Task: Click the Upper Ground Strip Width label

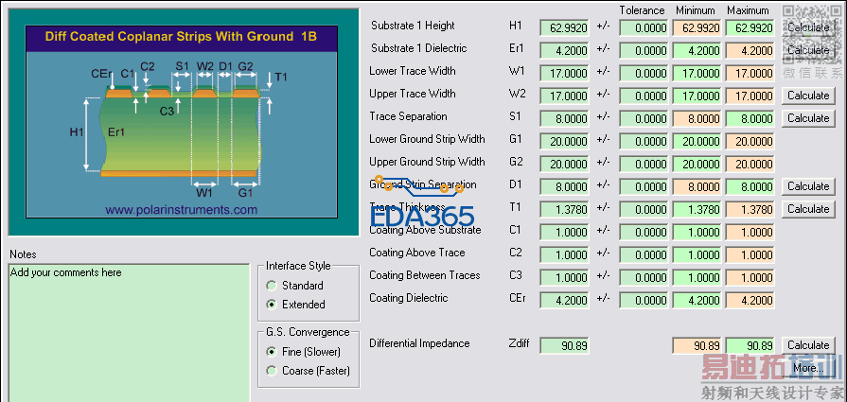Action: [x=427, y=162]
